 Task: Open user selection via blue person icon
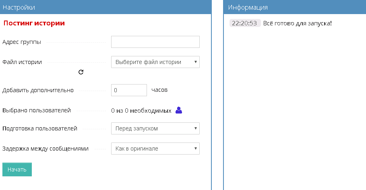pos(179,110)
